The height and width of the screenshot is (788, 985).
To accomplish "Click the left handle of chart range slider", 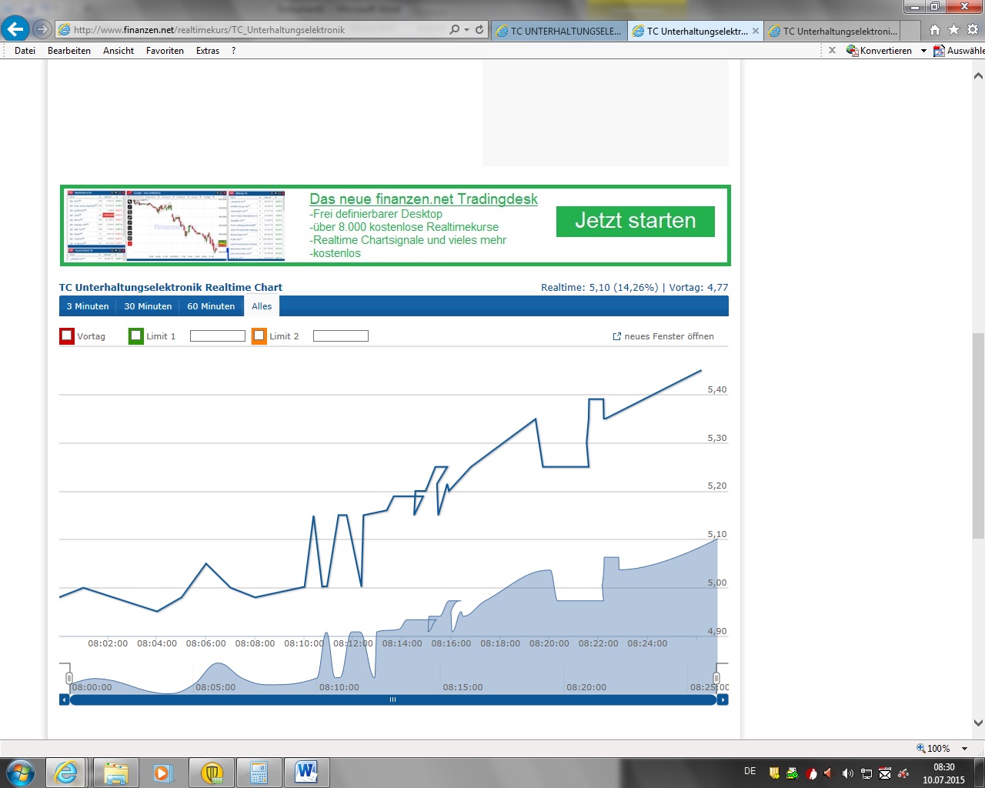I will (x=69, y=678).
